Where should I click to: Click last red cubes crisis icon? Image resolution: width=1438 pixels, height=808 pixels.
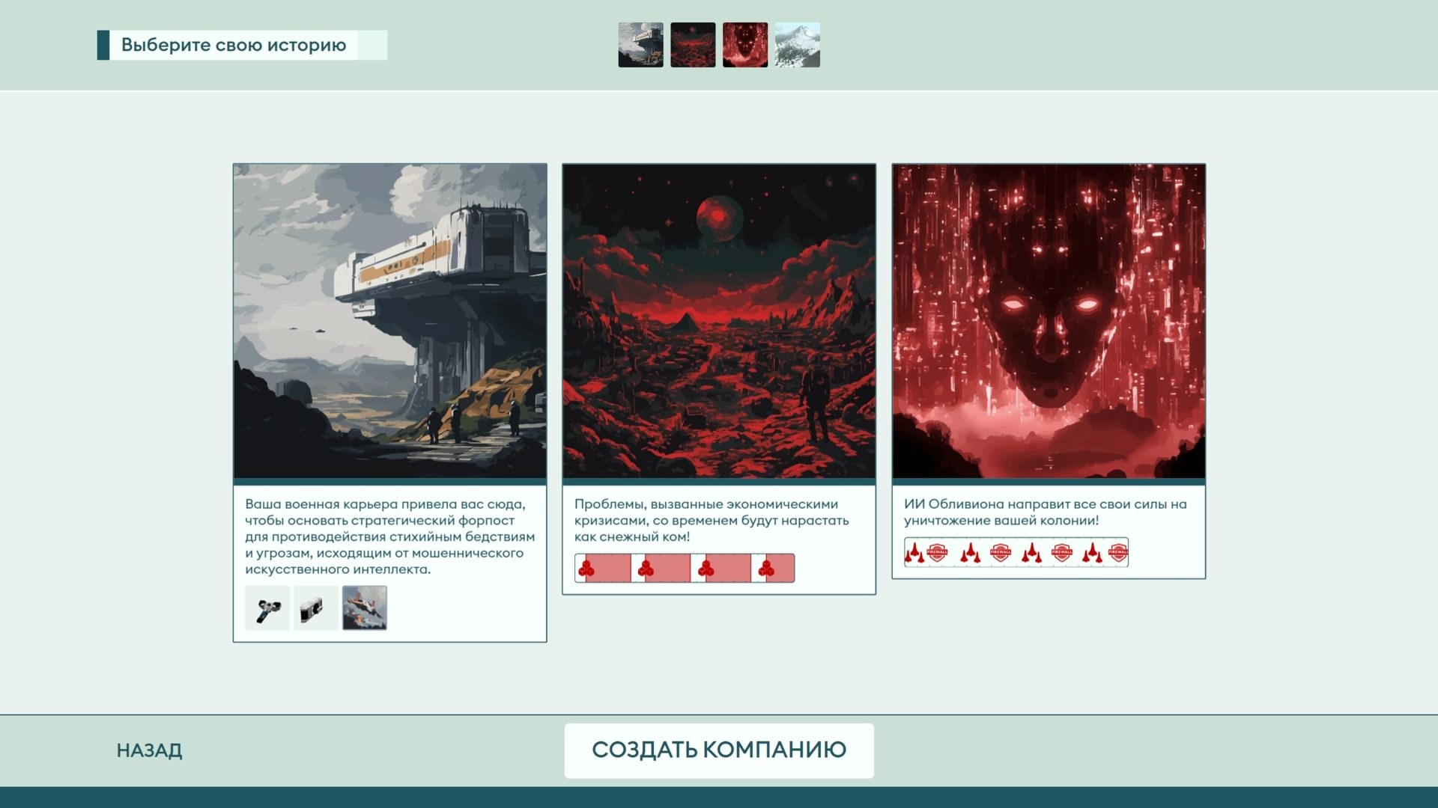click(766, 569)
